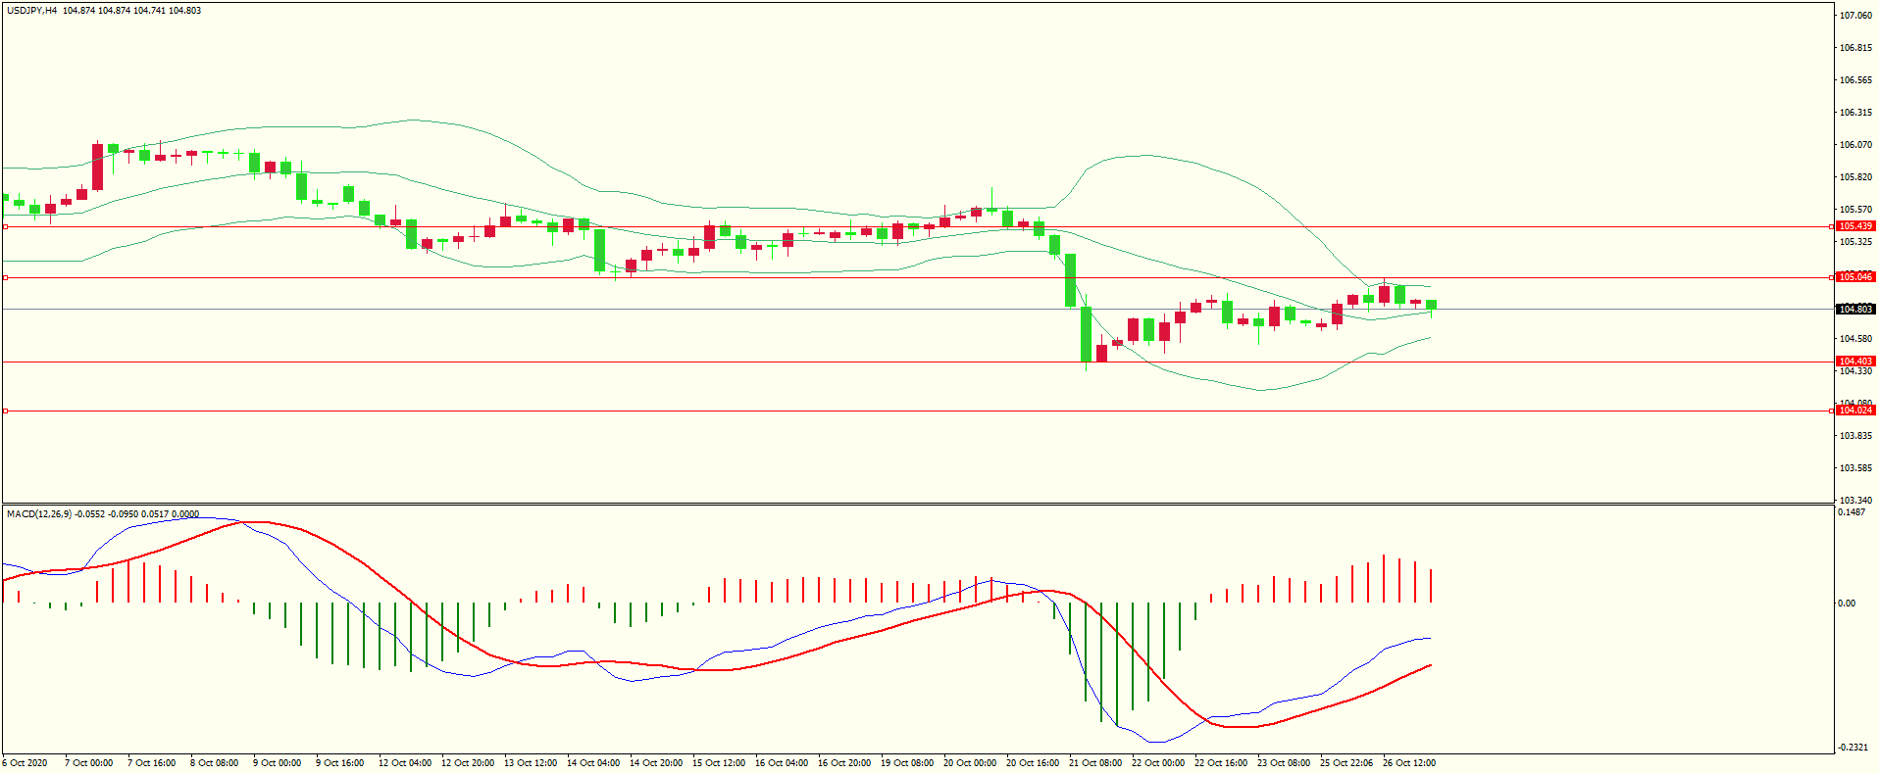Click the 22 Oct 16:00 time label
This screenshot has height=774, width=1879.
(x=1221, y=763)
